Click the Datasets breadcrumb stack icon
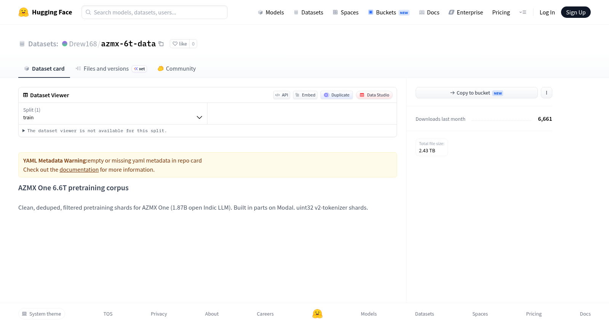The width and height of the screenshot is (609, 327). 22,44
